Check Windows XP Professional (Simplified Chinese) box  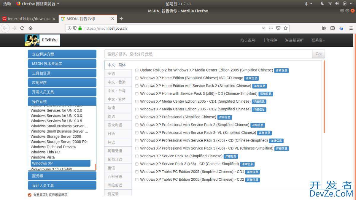coord(137,117)
